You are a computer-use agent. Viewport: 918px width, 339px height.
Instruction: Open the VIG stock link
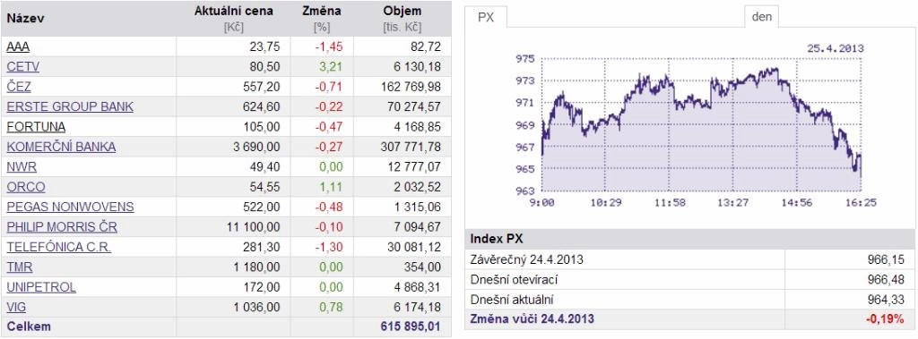tap(16, 307)
